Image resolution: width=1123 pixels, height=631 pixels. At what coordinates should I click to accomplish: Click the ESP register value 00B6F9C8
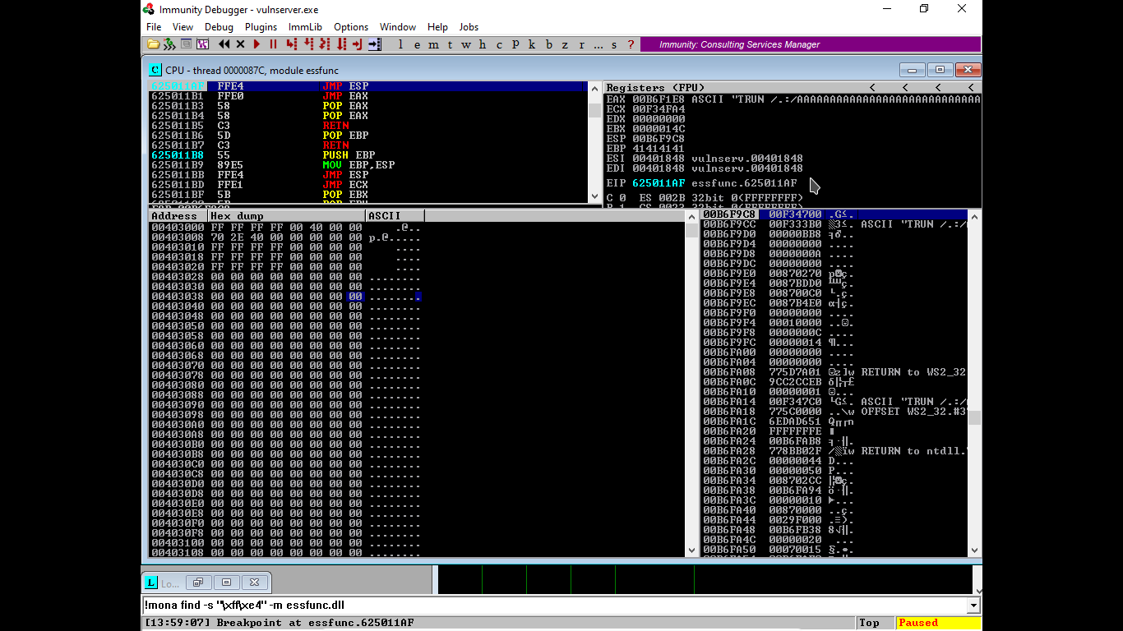(659, 139)
